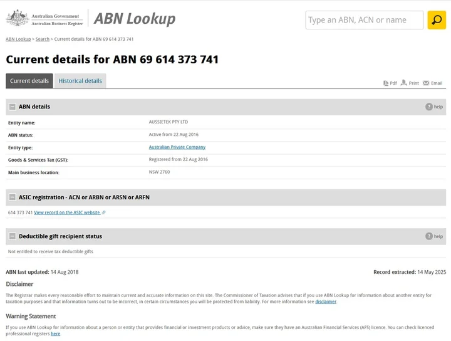The image size is (451, 341).
Task: Collapse the ABN details section
Action: 13,107
